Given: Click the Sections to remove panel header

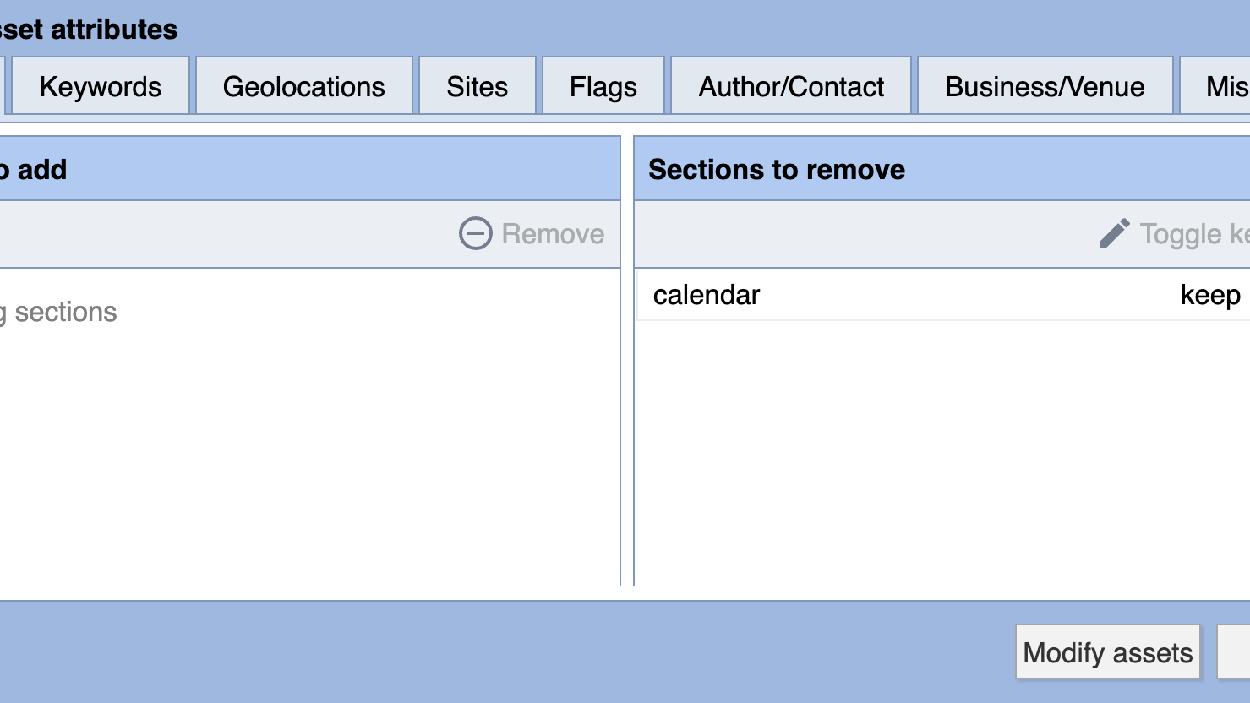Looking at the screenshot, I should click(x=777, y=169).
